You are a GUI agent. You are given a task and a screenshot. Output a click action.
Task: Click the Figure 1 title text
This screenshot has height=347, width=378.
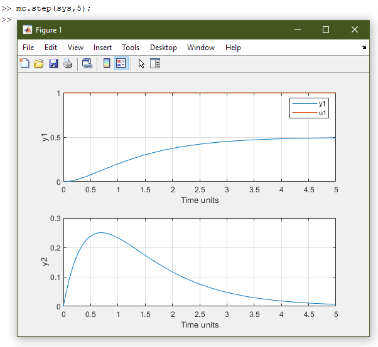pyautogui.click(x=49, y=30)
